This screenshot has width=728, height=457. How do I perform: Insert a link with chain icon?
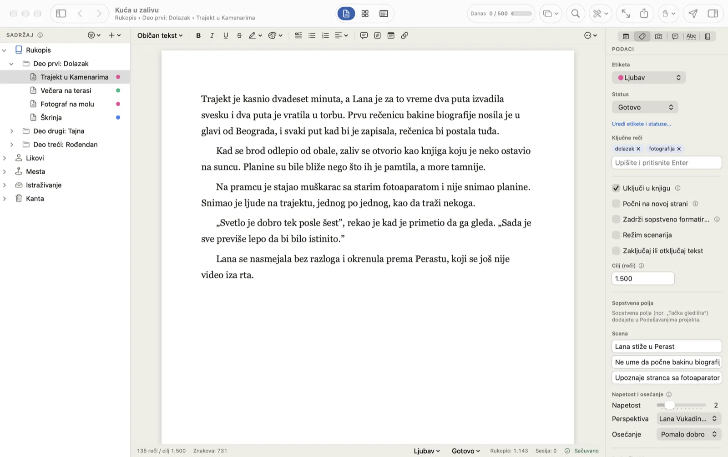(x=404, y=35)
